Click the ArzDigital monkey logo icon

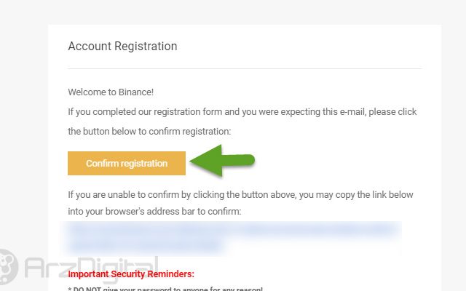click(8, 267)
